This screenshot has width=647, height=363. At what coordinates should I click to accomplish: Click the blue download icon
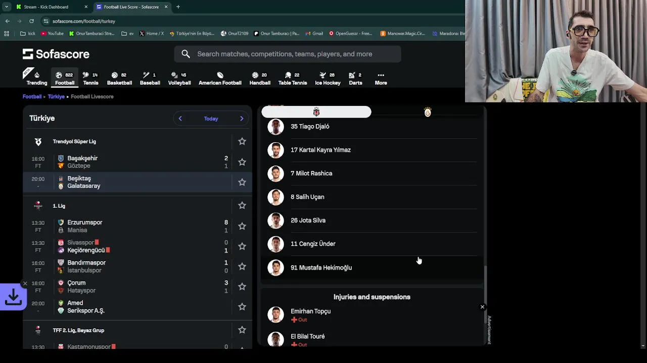pyautogui.click(x=13, y=297)
